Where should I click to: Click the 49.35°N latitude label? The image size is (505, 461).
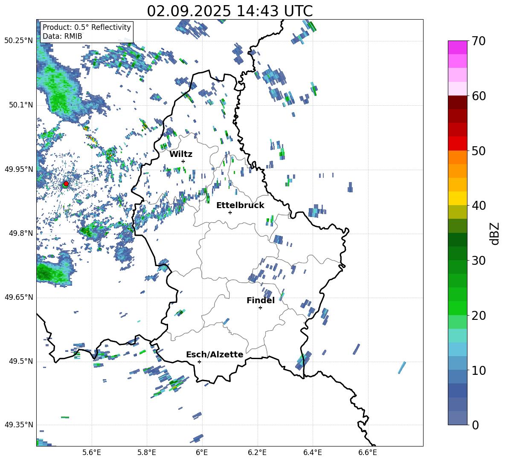pos(19,425)
